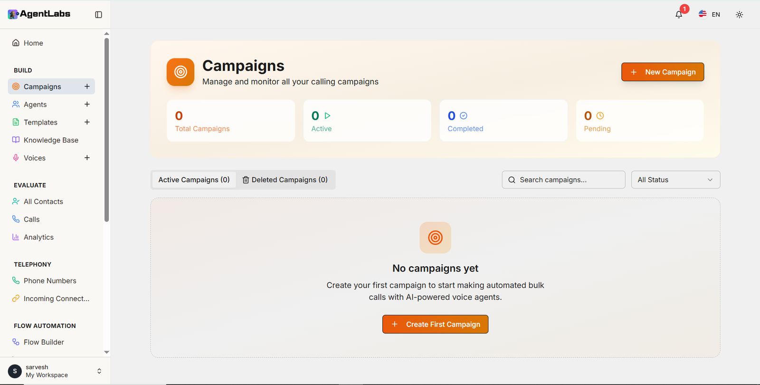Image resolution: width=760 pixels, height=385 pixels.
Task: Click the Templates document icon
Action: [x=16, y=122]
